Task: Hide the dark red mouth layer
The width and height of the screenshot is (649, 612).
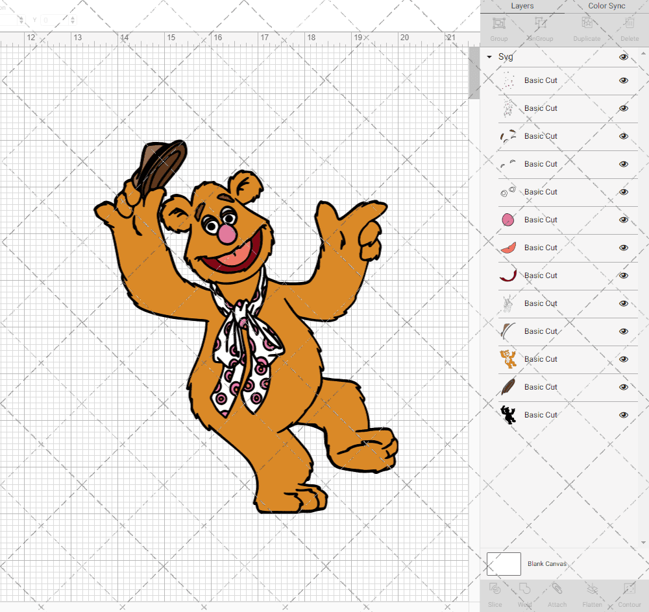Action: 624,276
